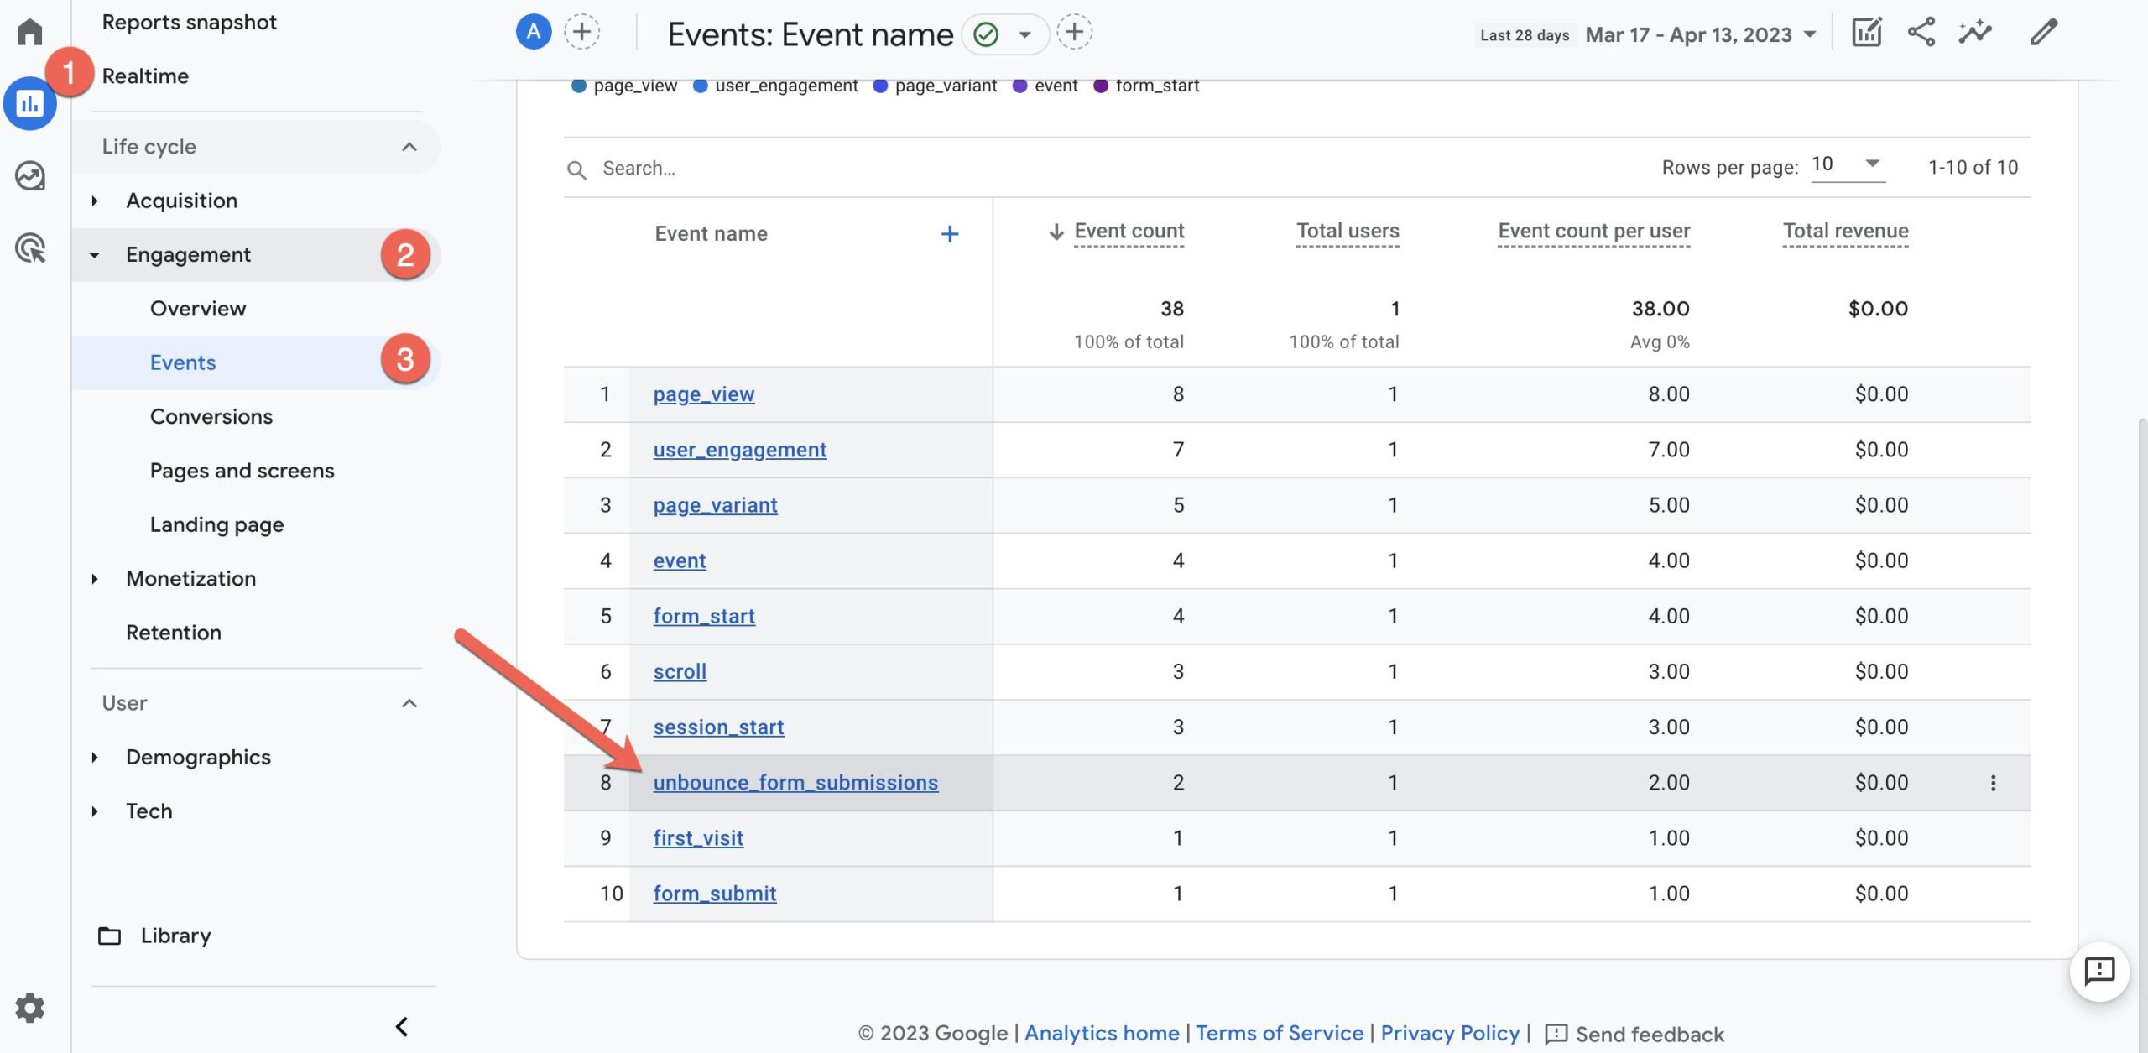Expand the Tech tree item

pyautogui.click(x=95, y=811)
